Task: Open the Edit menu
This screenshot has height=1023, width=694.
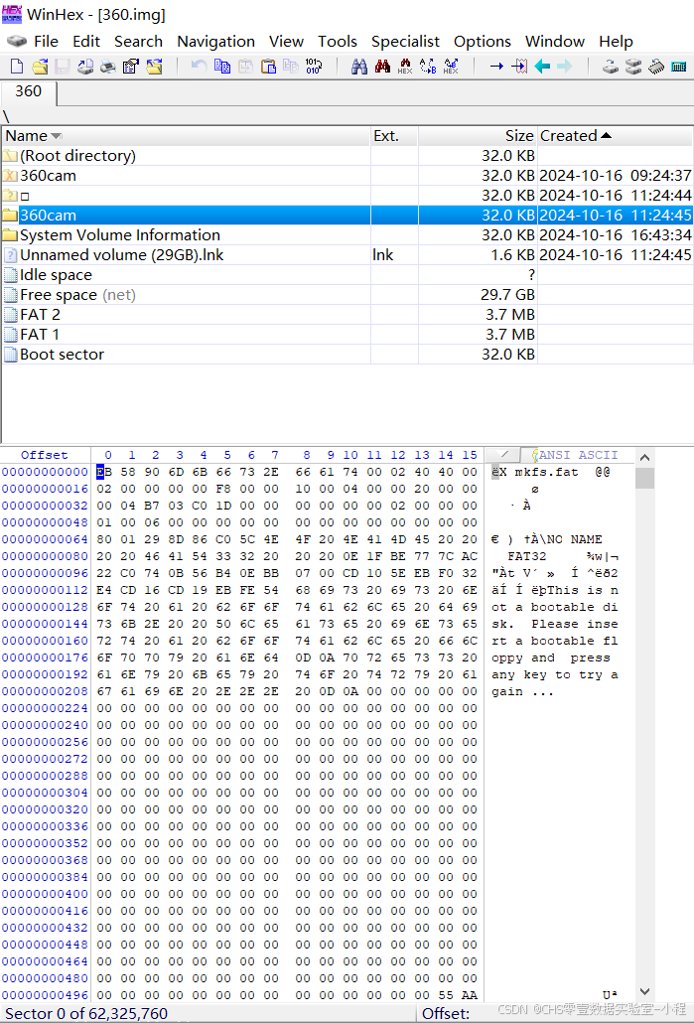Action: pyautogui.click(x=86, y=41)
